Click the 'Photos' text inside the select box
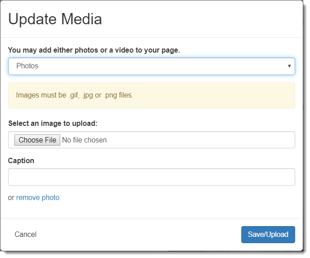This screenshot has width=310, height=258. pos(27,66)
